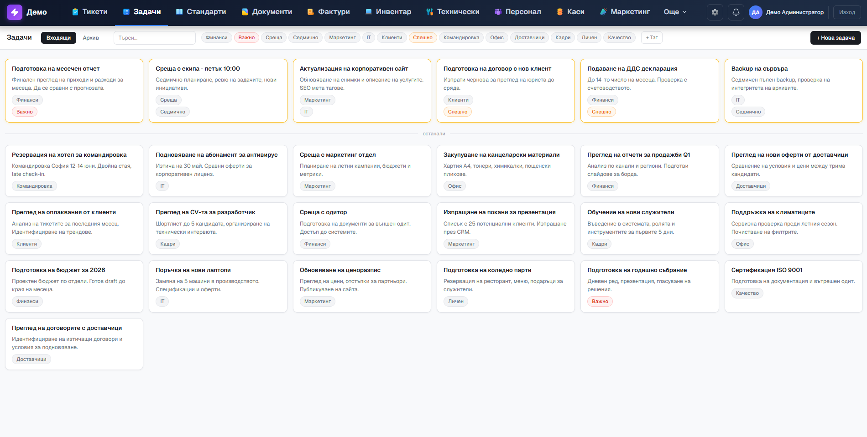
Task: Filter by the Офис tag in toolbar
Action: 497,37
